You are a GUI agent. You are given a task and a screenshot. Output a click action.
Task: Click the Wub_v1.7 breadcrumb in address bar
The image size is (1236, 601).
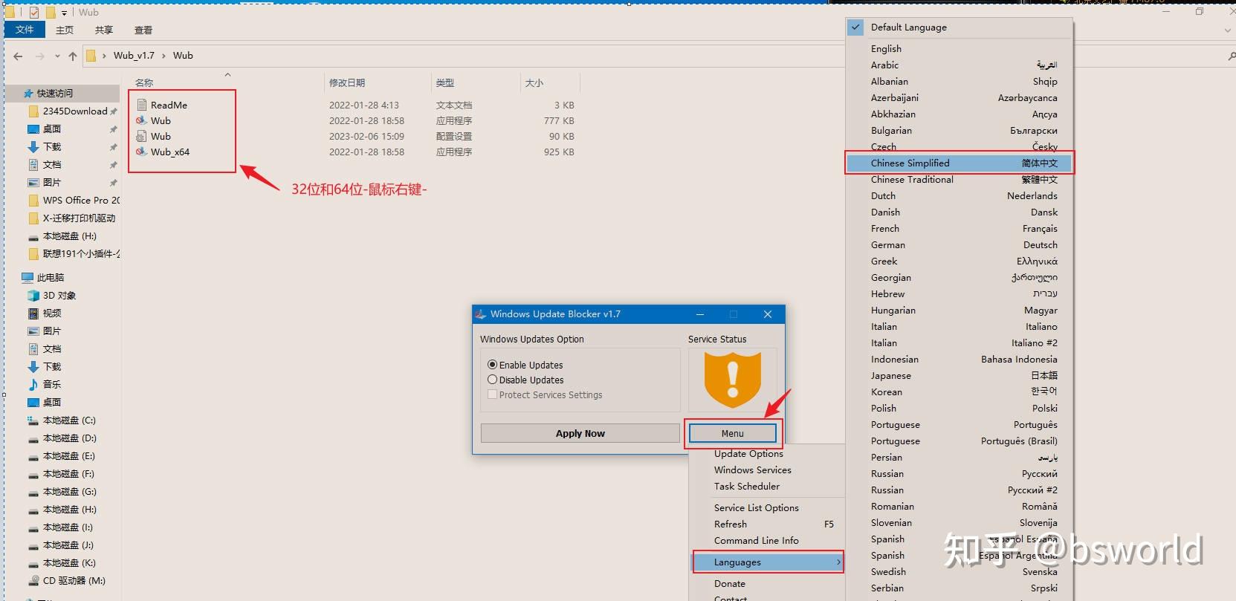[134, 56]
